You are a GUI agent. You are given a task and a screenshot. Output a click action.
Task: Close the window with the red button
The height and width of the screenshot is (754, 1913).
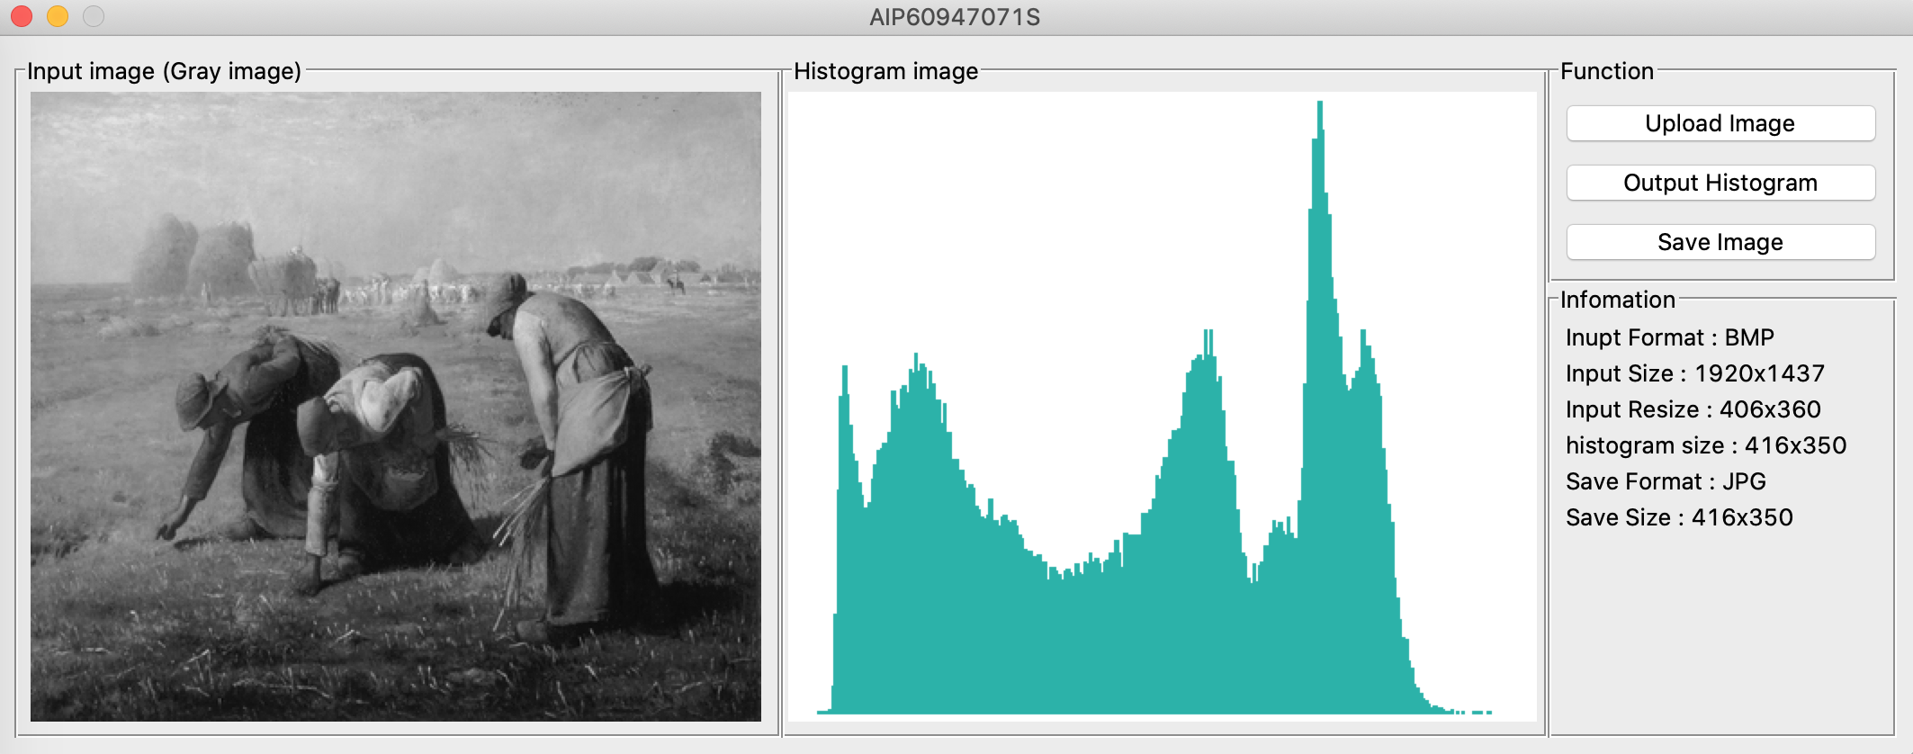(22, 16)
